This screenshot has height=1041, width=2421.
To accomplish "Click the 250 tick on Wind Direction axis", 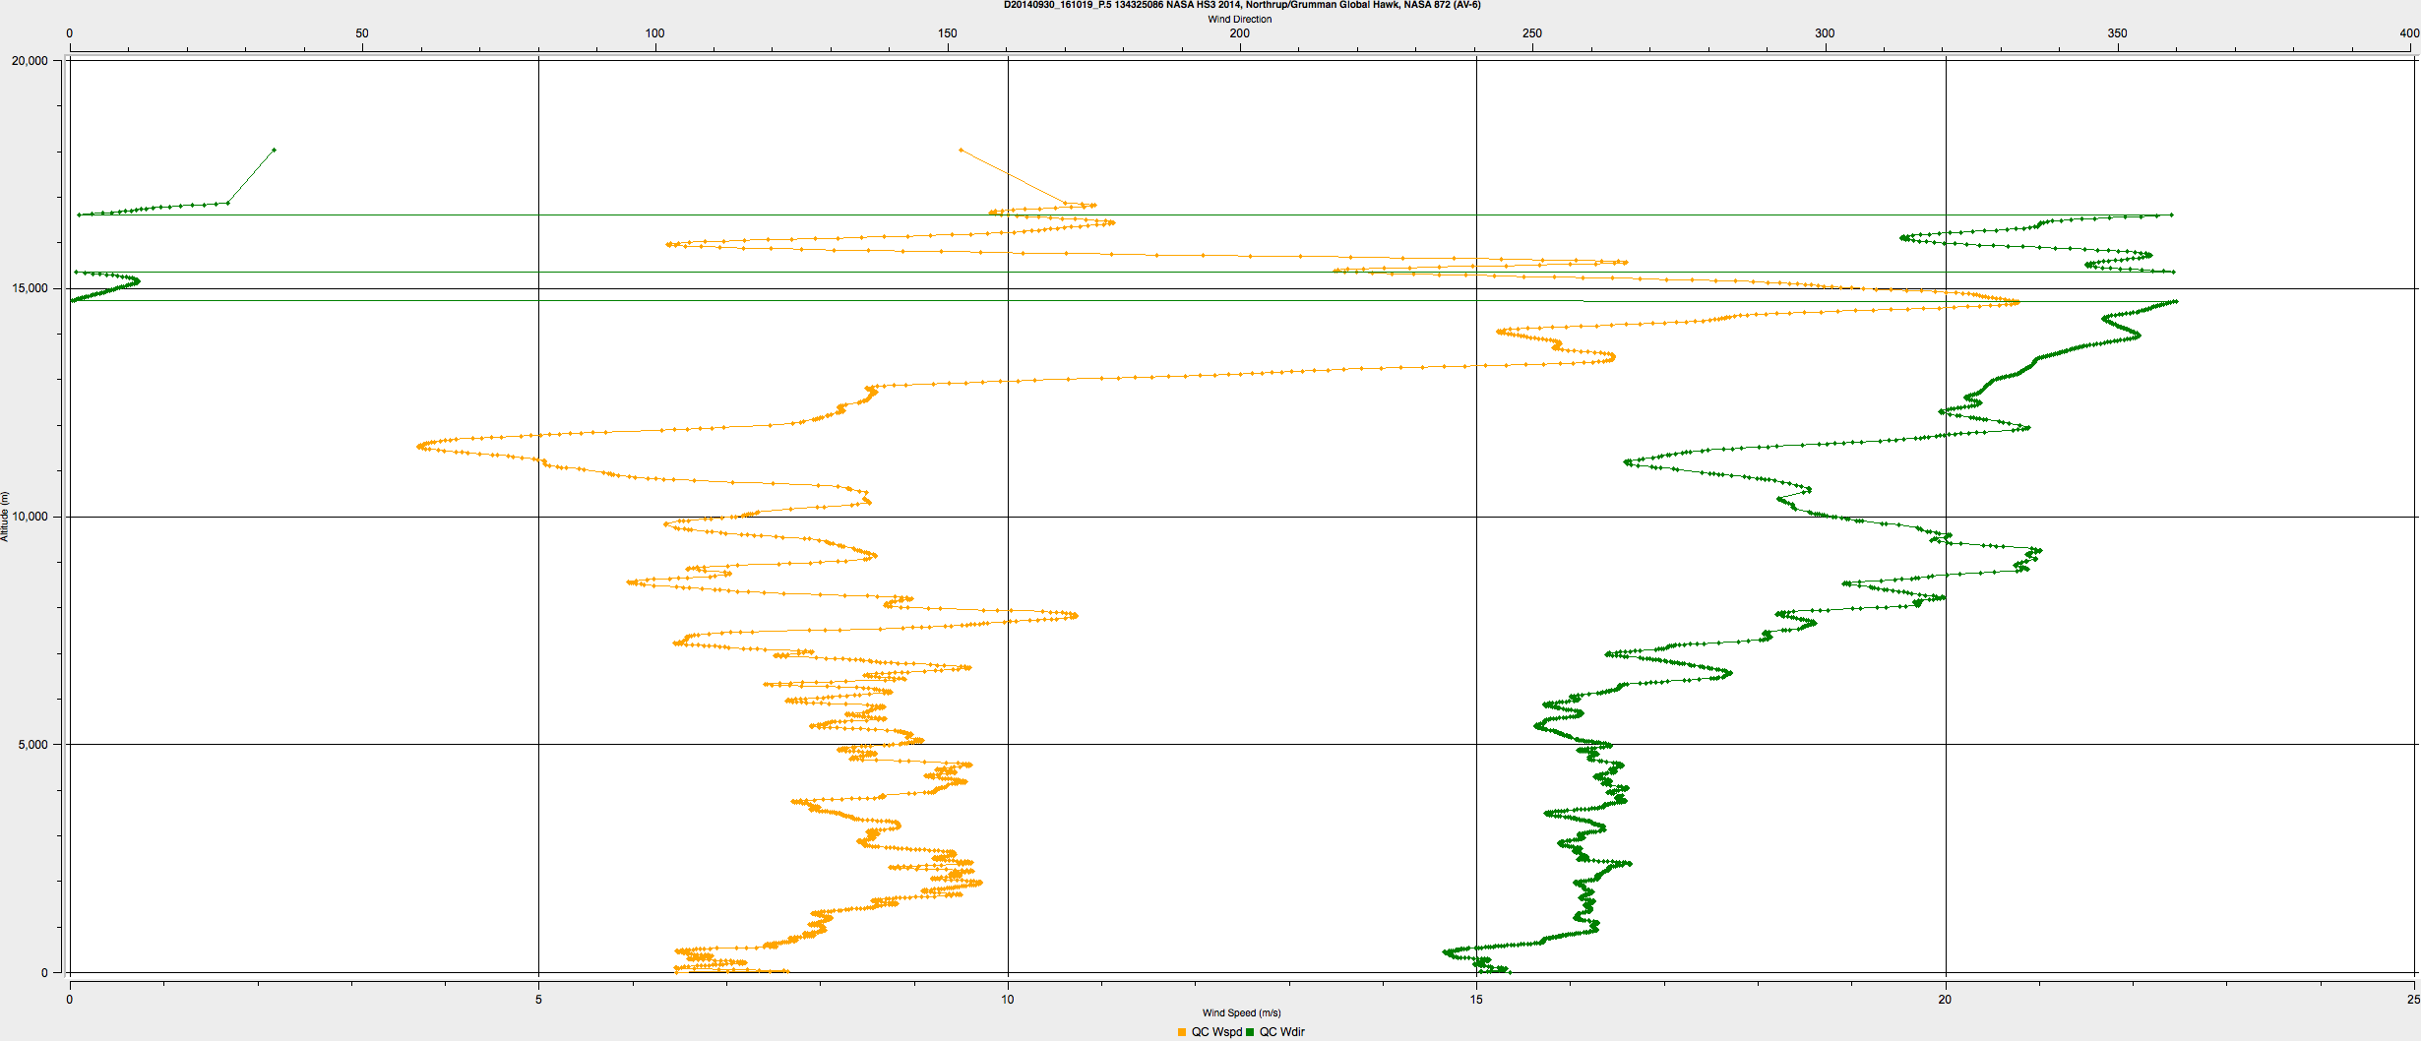I will coord(1532,33).
